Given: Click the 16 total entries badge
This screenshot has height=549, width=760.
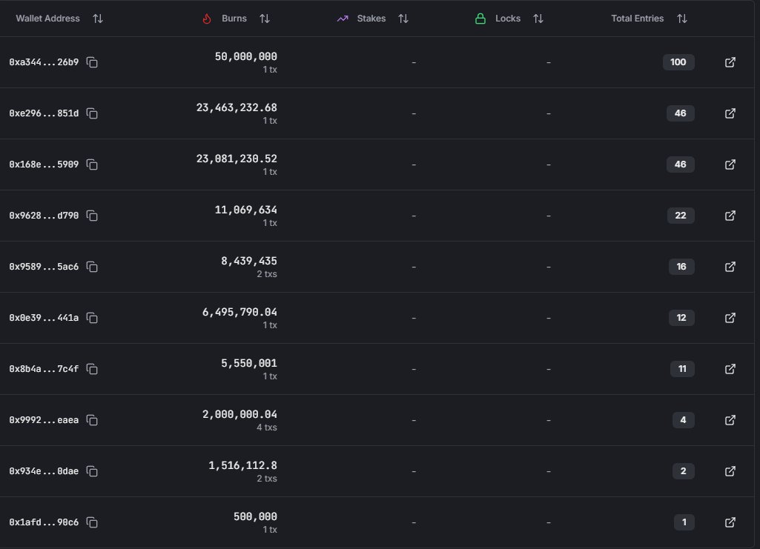Looking at the screenshot, I should (x=681, y=267).
